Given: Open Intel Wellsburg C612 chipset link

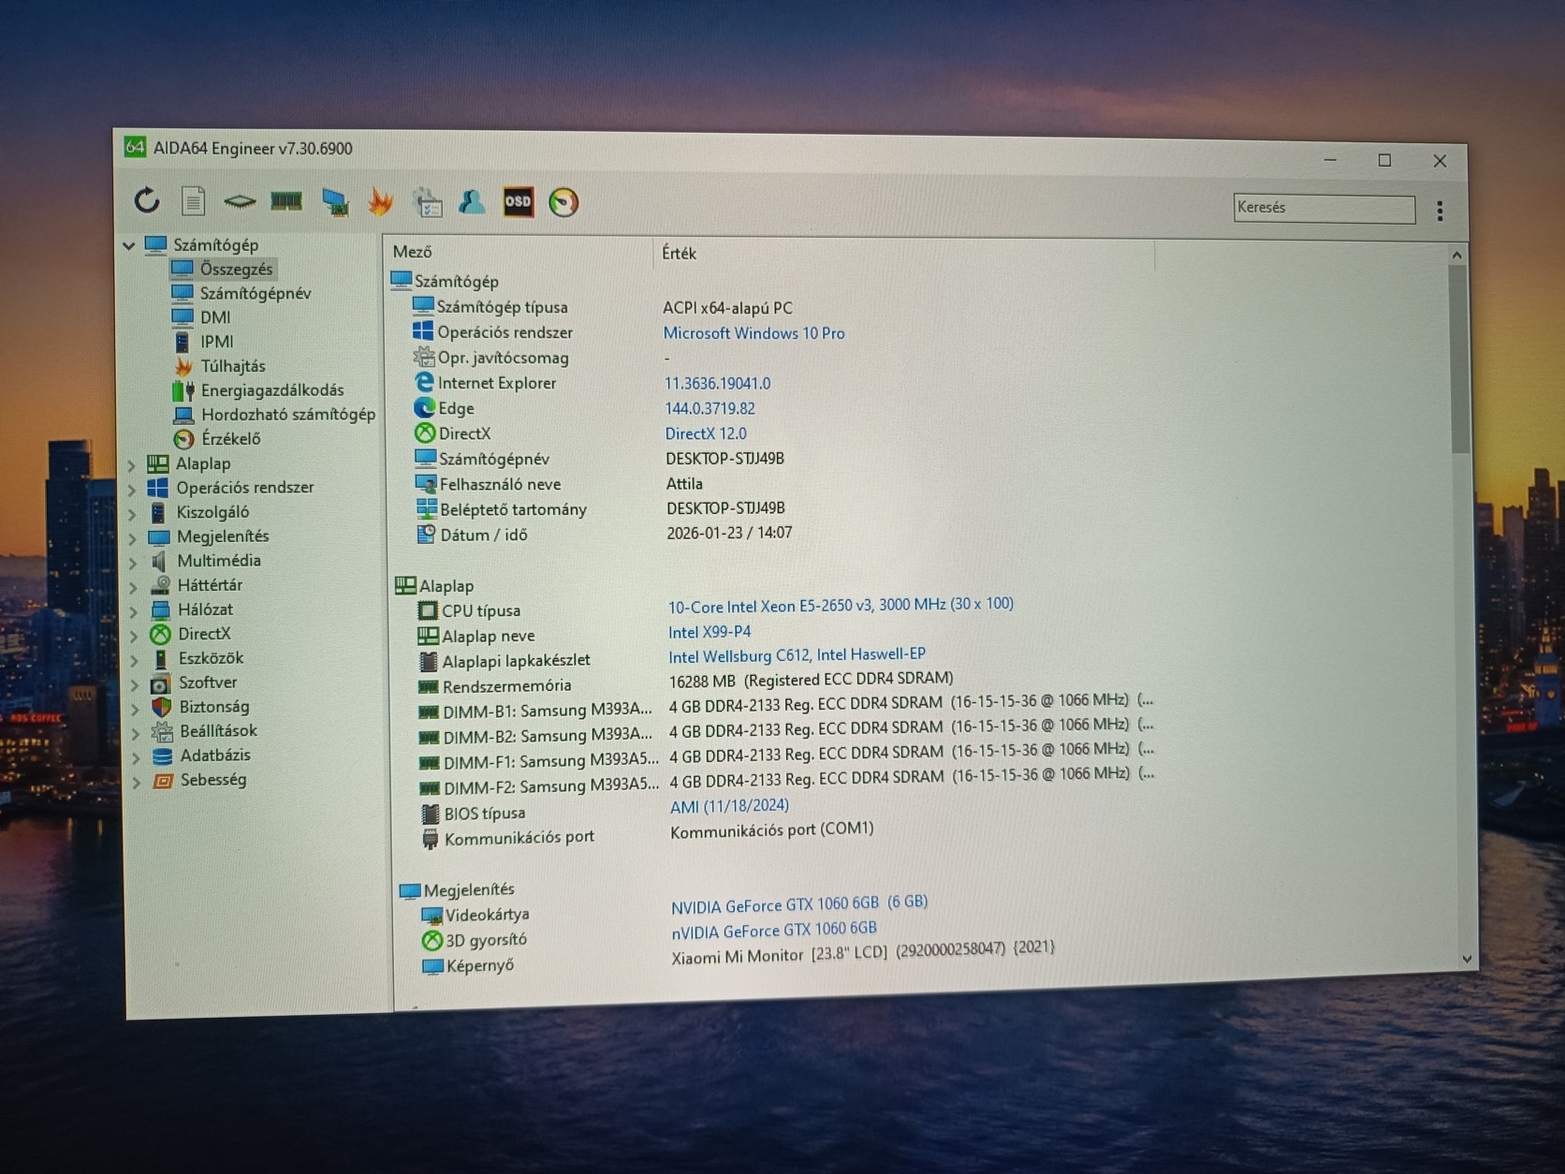Looking at the screenshot, I should coord(797,656).
